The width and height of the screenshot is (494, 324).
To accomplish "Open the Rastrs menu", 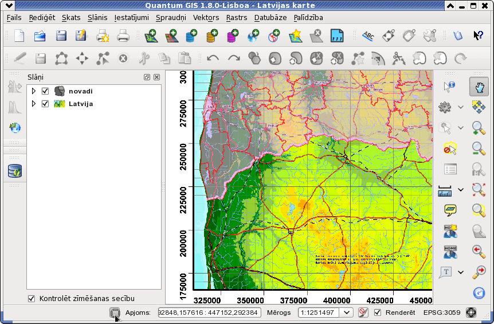I will (x=237, y=18).
